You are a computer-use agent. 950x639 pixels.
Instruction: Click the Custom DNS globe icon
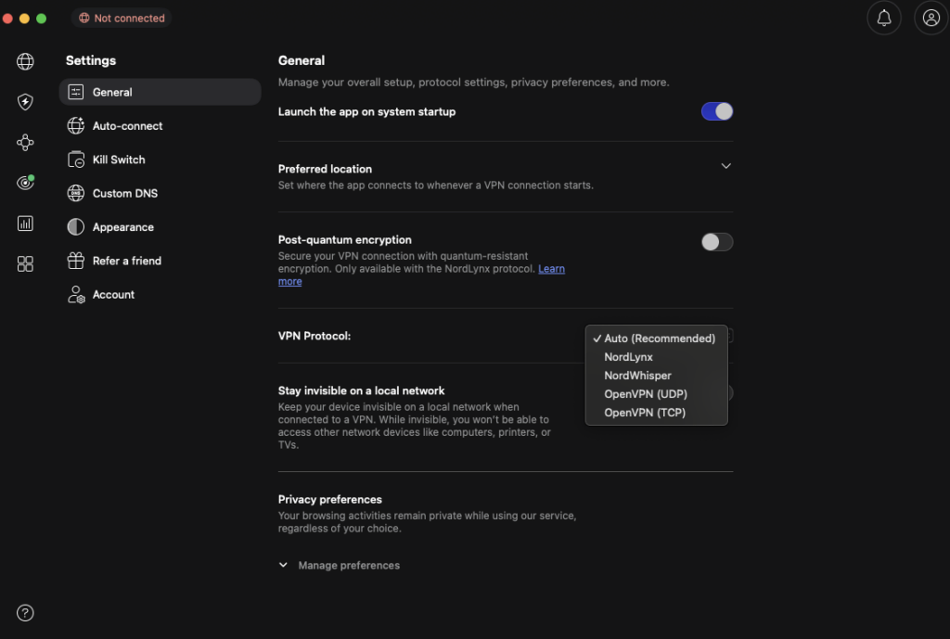(x=76, y=193)
